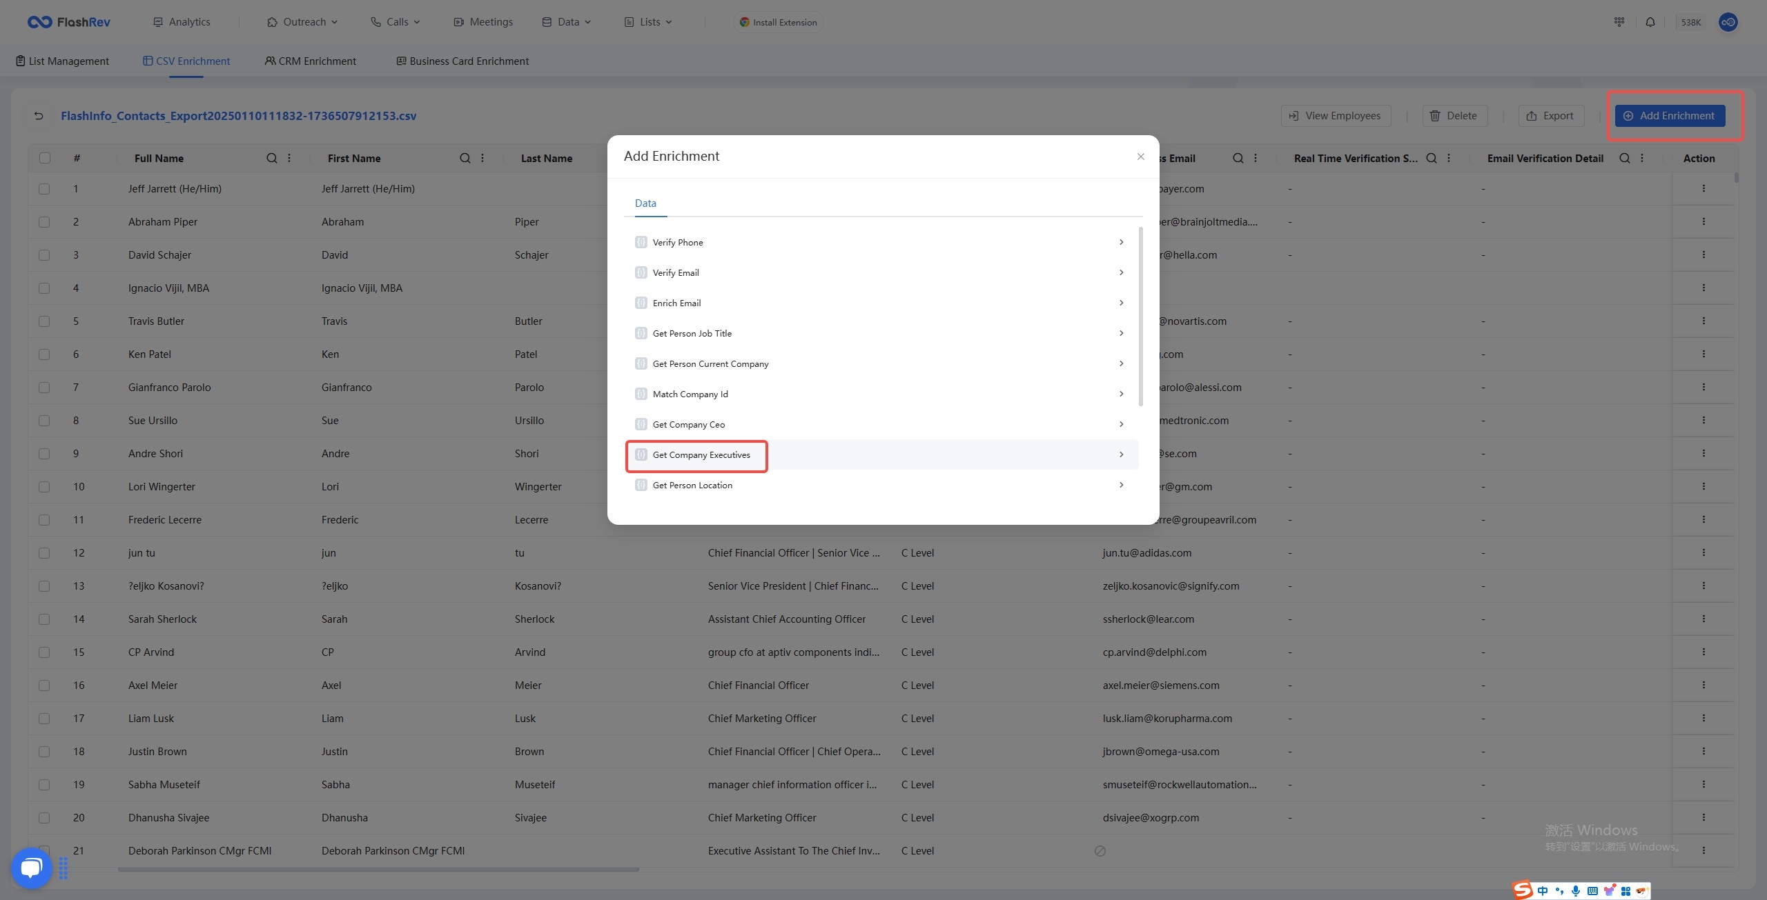1767x900 pixels.
Task: Open Real Time Verification column options
Action: pyautogui.click(x=1449, y=158)
